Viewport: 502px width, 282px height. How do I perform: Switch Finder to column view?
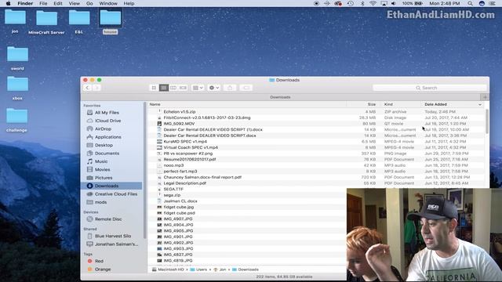click(x=173, y=88)
